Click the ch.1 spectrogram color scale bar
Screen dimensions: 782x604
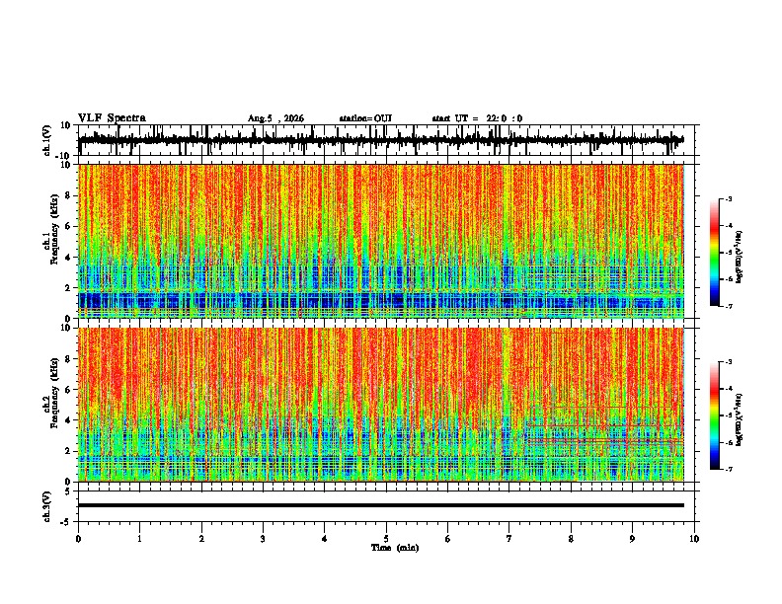coord(715,253)
